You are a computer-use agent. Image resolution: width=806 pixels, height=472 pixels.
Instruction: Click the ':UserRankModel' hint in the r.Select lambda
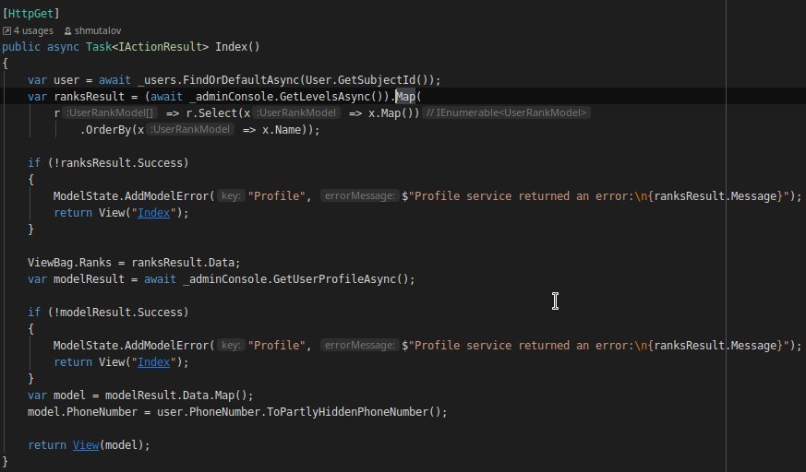(296, 112)
